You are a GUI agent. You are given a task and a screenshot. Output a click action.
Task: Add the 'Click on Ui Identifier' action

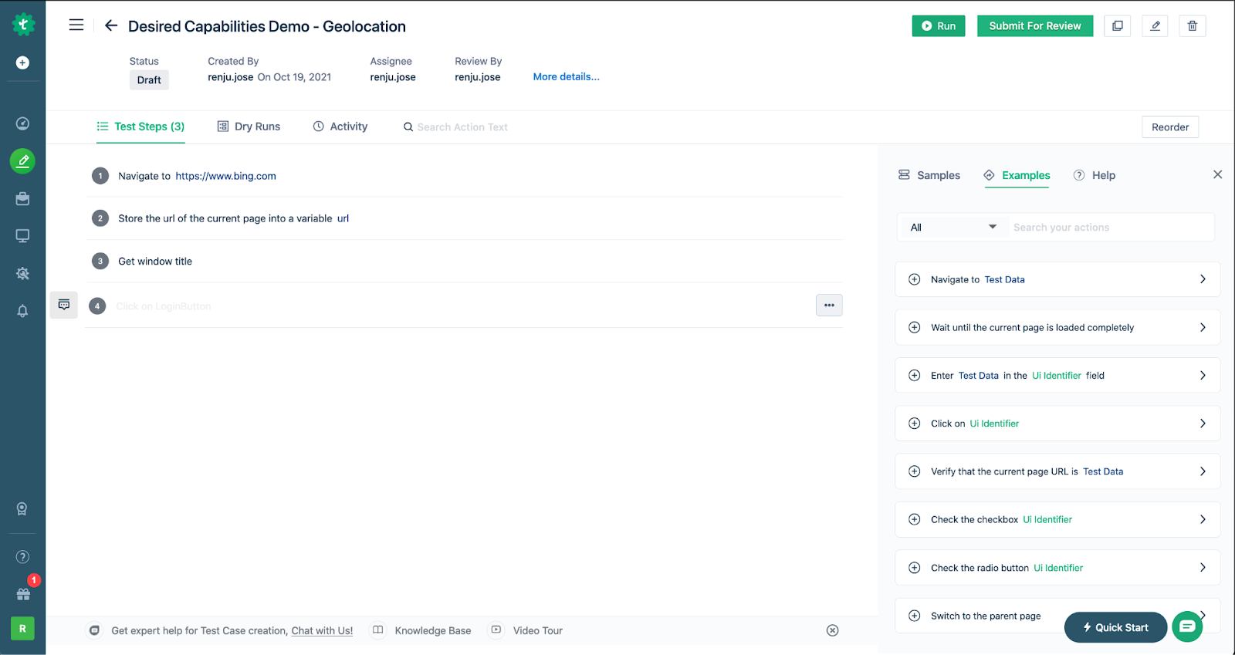915,424
